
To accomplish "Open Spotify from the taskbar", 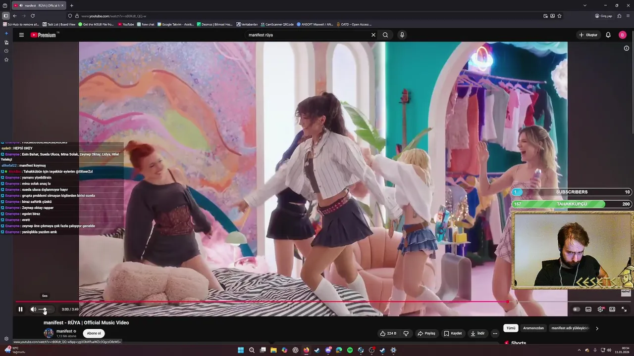I will pyautogui.click(x=350, y=350).
